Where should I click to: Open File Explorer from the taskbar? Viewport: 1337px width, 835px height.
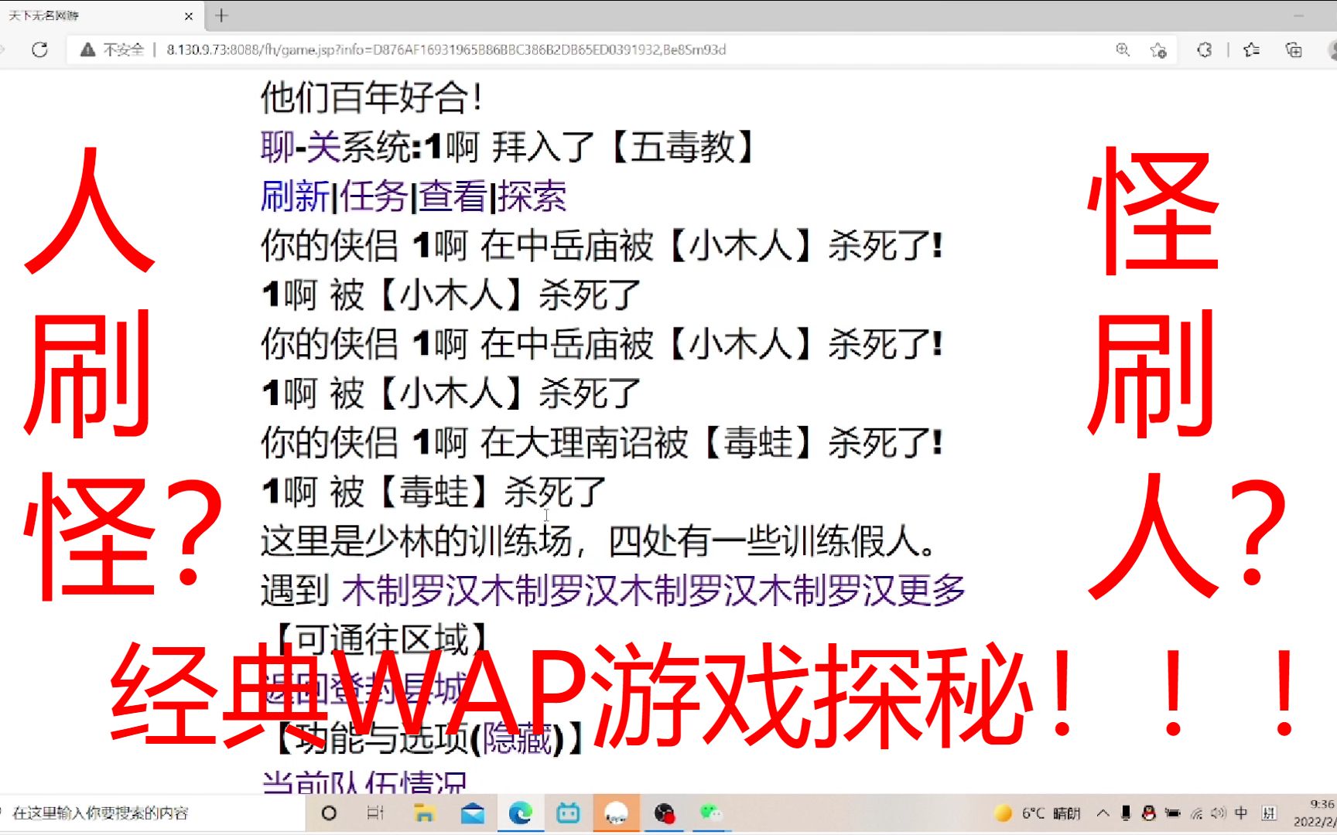pyautogui.click(x=424, y=813)
